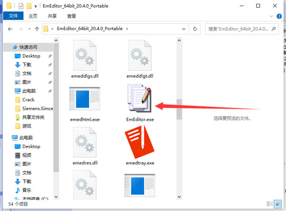286x211 pixels.
Task: Open 图片 under Quick access
Action: 27,82
